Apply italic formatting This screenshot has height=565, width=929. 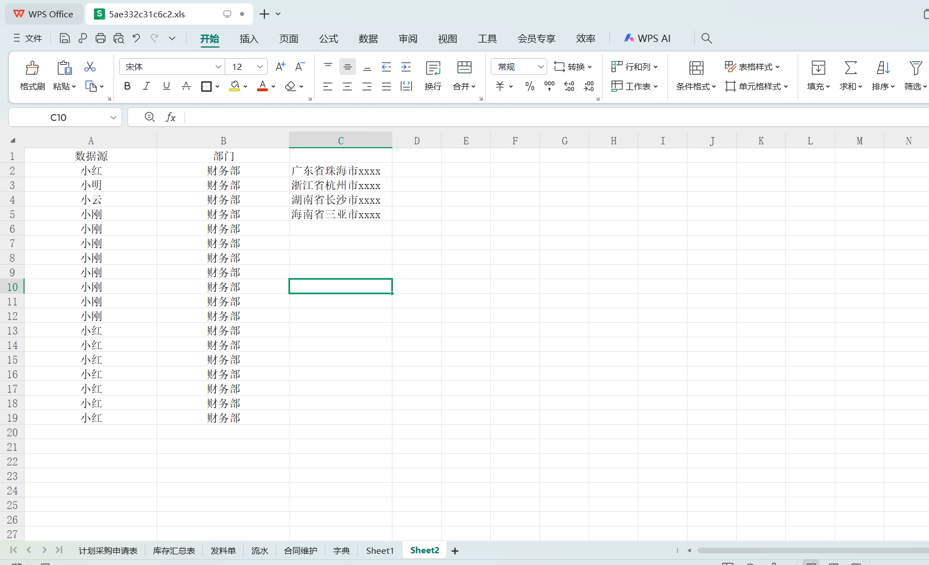[x=146, y=86]
